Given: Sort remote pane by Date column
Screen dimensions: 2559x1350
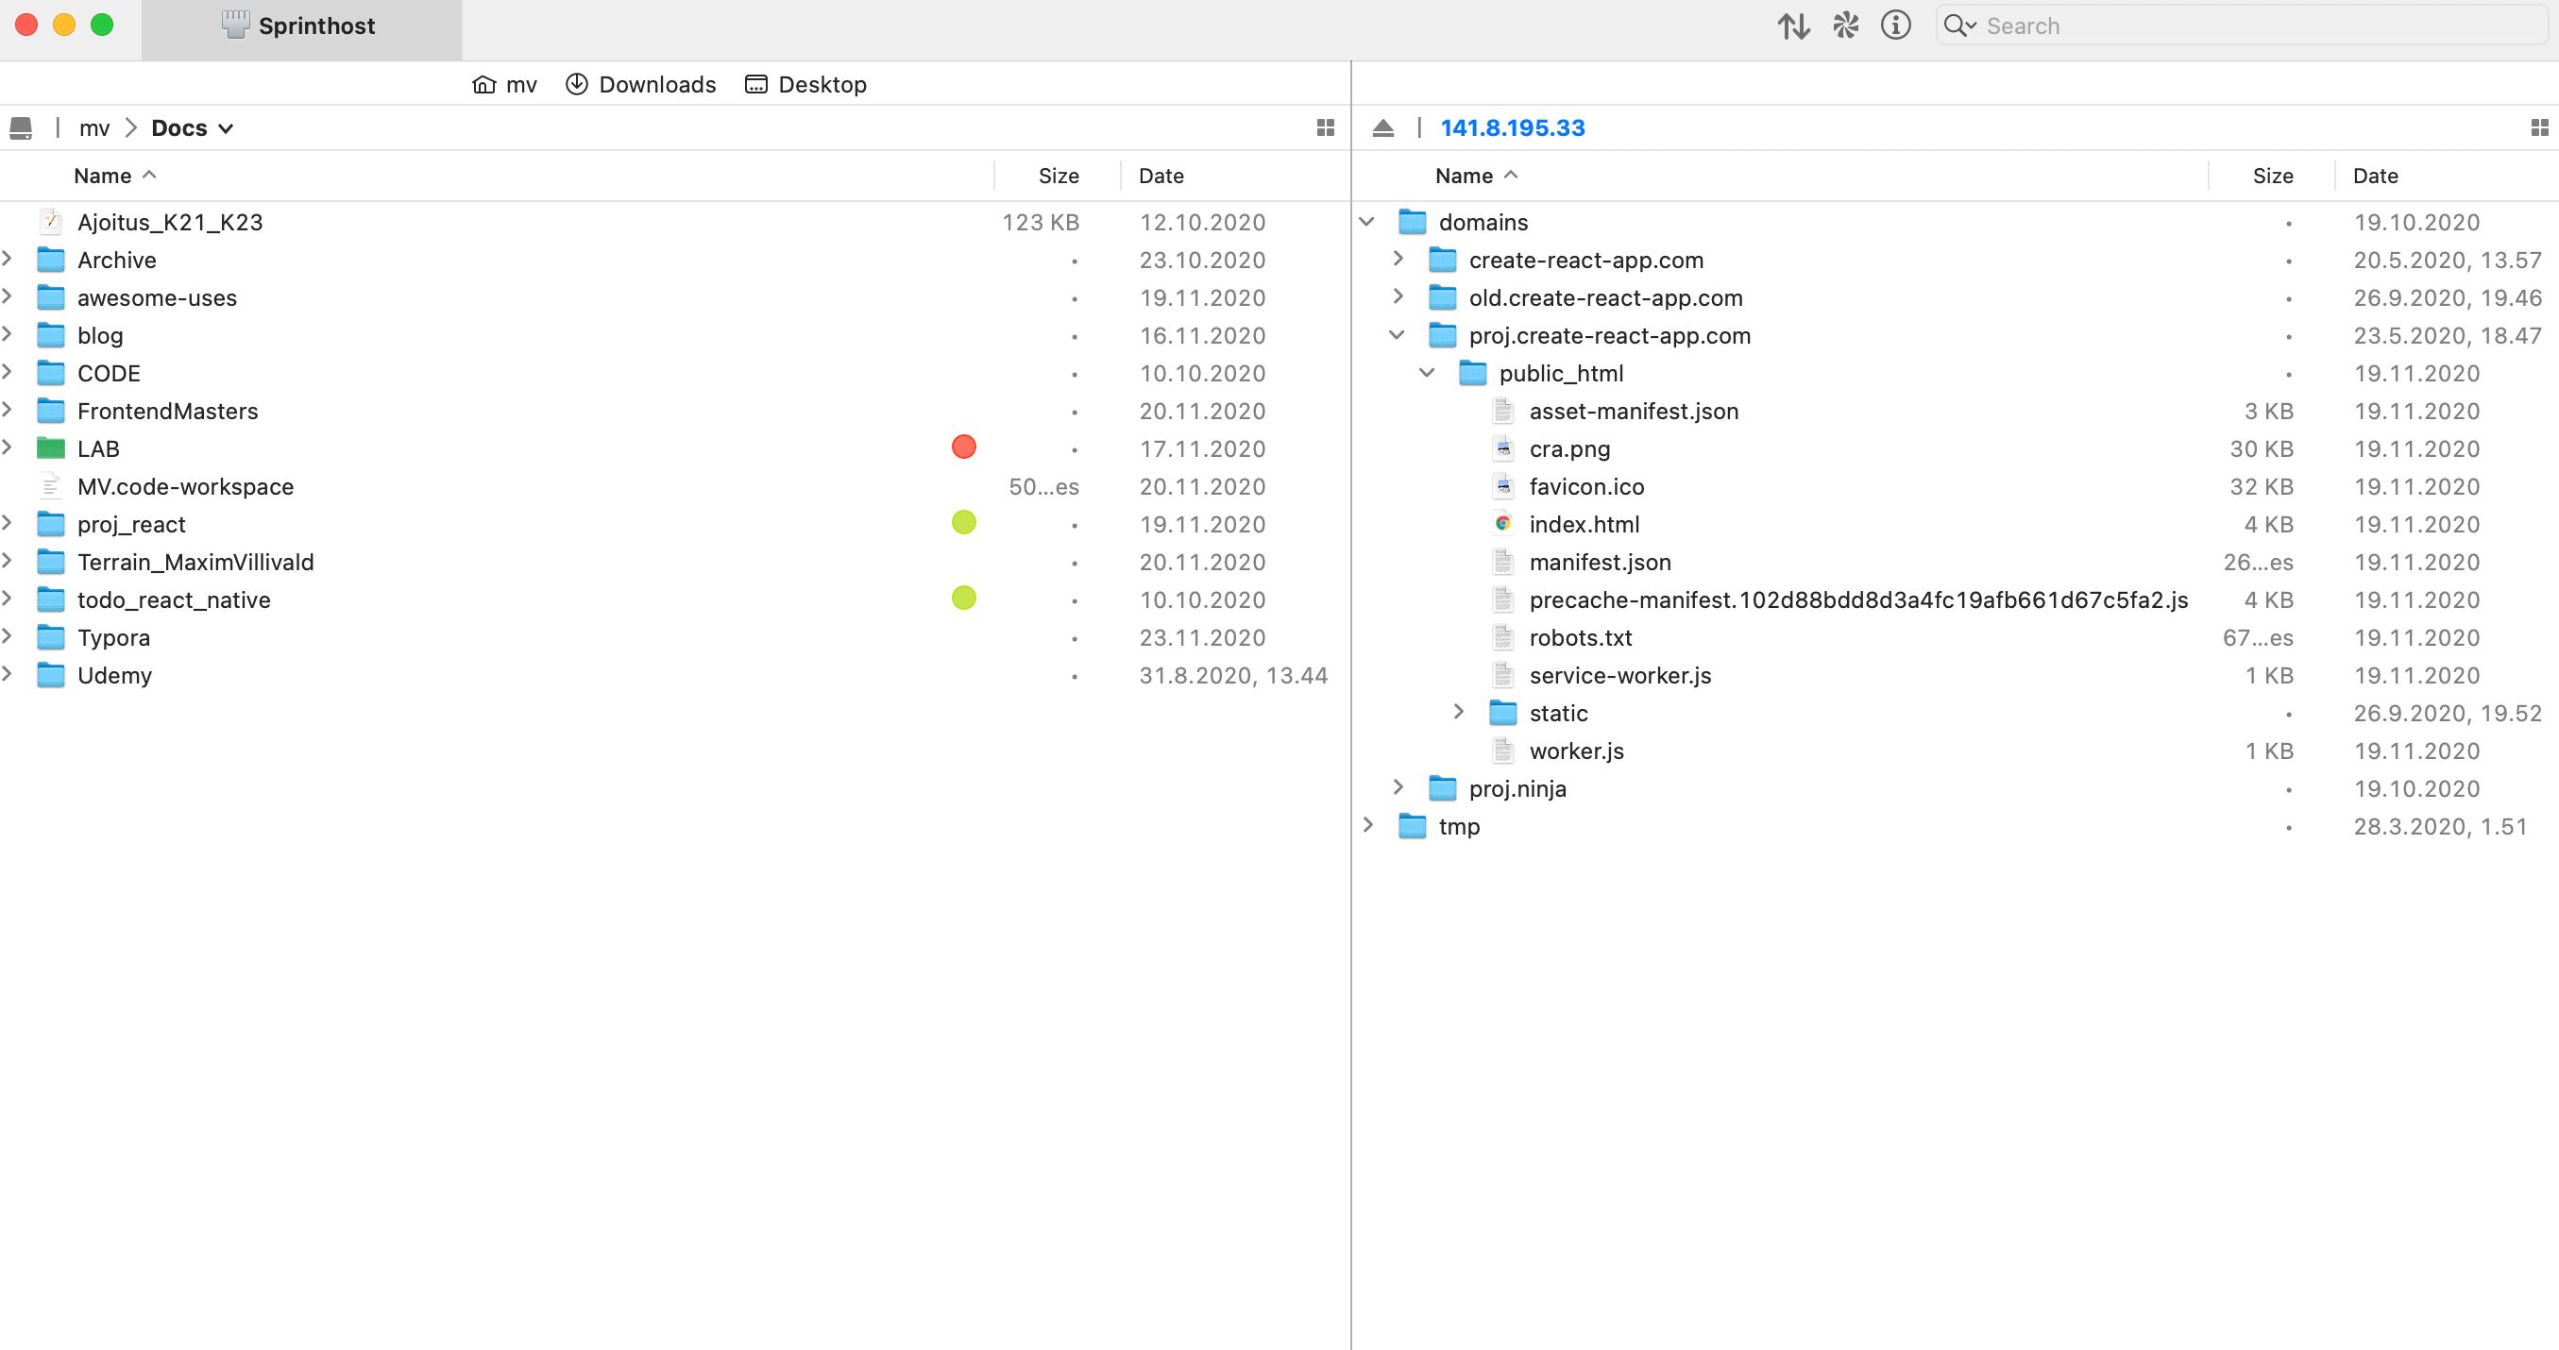Looking at the screenshot, I should (x=2375, y=176).
